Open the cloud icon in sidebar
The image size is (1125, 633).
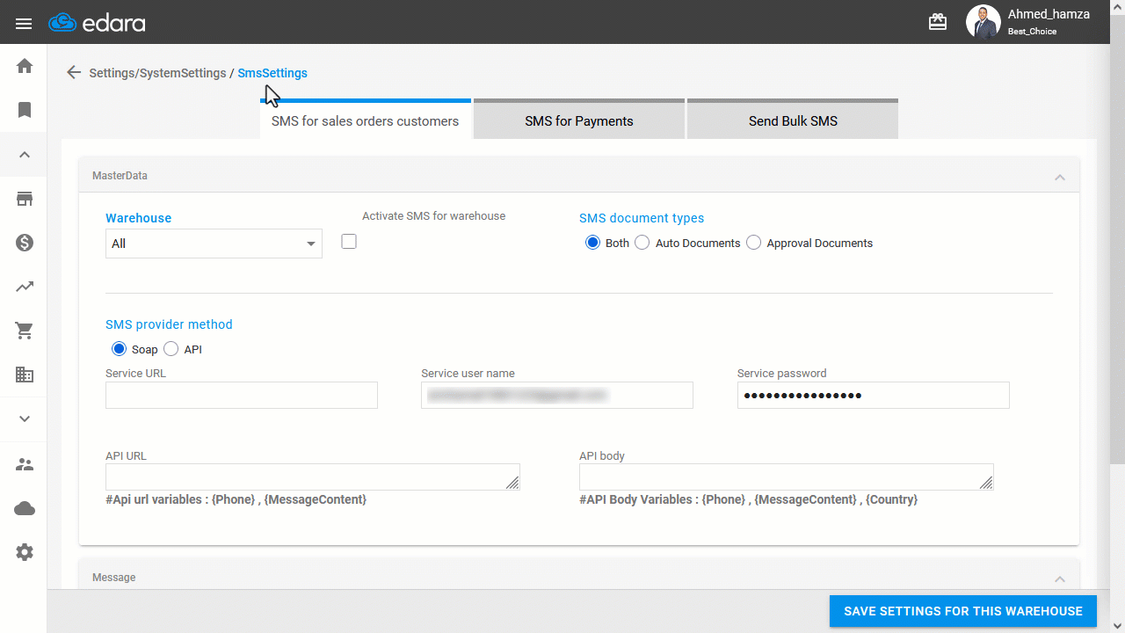25,508
